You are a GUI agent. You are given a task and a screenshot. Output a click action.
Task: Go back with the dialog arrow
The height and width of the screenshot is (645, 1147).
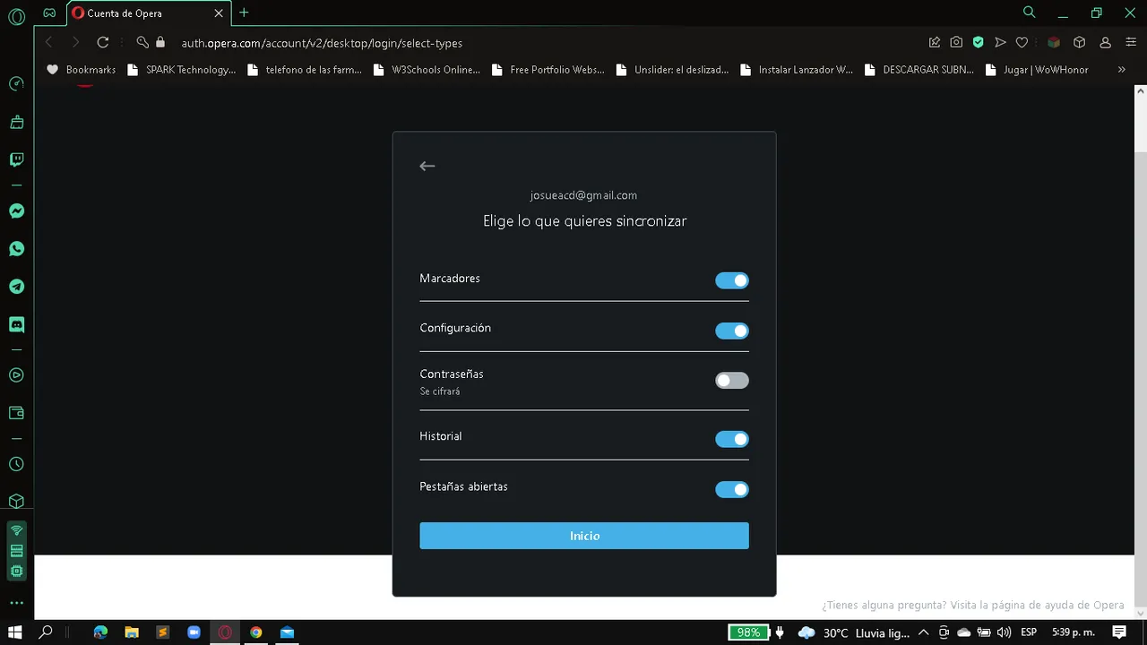click(x=427, y=166)
